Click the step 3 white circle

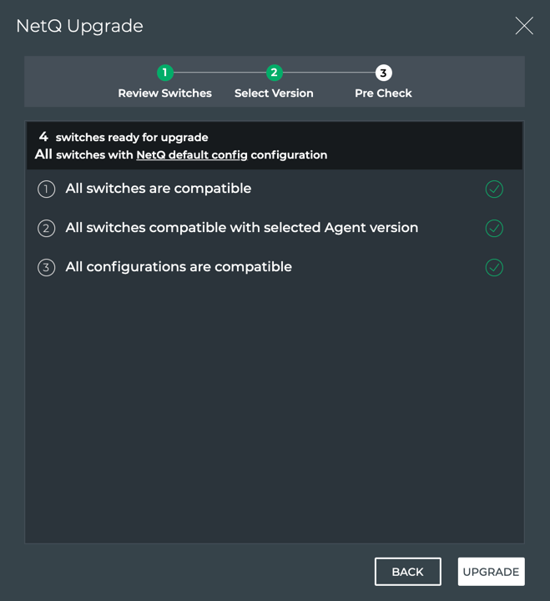click(383, 73)
